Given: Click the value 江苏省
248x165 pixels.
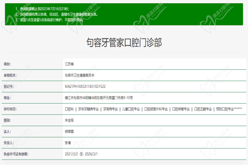Looking at the screenshot, I should pyautogui.click(x=69, y=64).
